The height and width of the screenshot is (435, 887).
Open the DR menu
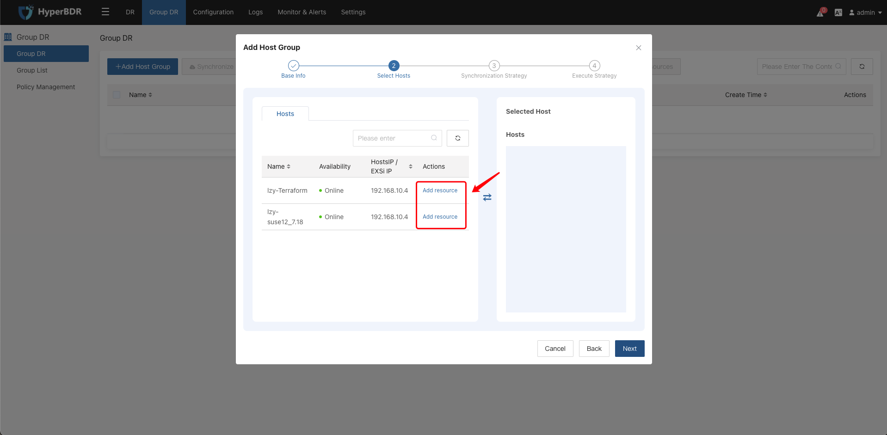coord(130,12)
